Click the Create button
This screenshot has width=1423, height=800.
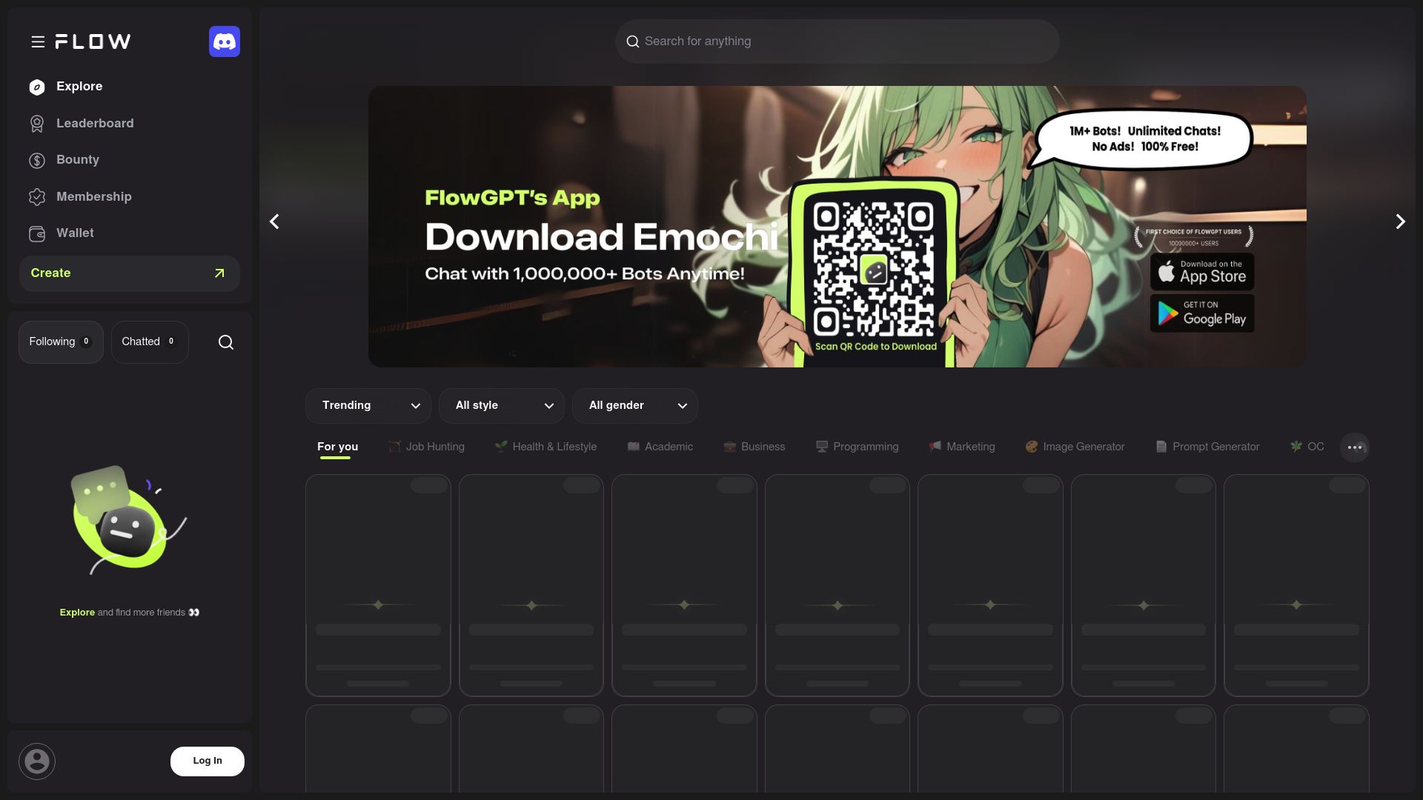pyautogui.click(x=129, y=273)
